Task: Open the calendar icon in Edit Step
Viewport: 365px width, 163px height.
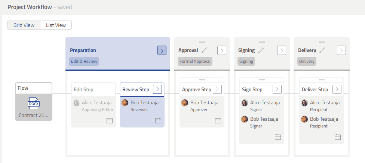Action: pos(110,120)
